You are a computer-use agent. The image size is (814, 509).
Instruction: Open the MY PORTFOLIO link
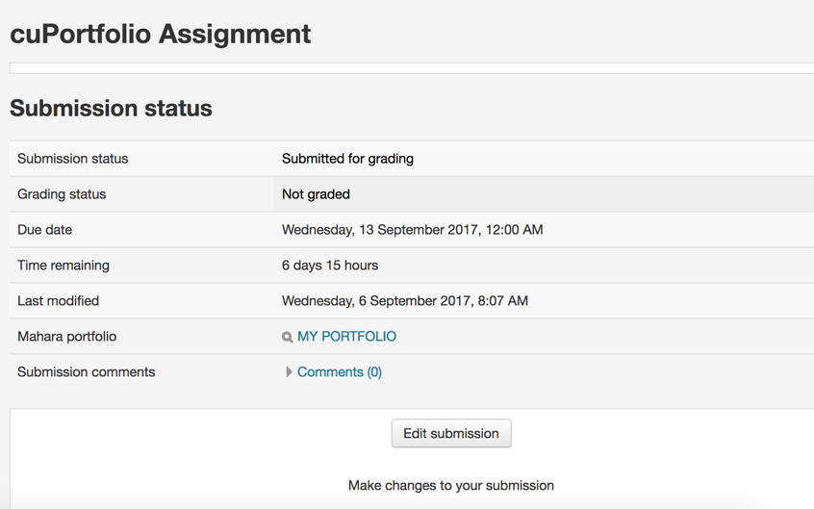click(x=346, y=337)
